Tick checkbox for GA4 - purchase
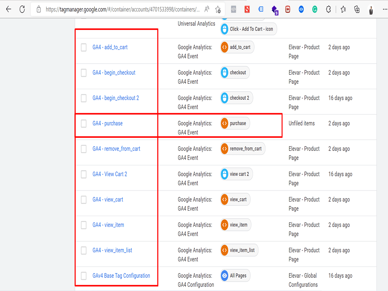388x291 pixels. point(84,123)
